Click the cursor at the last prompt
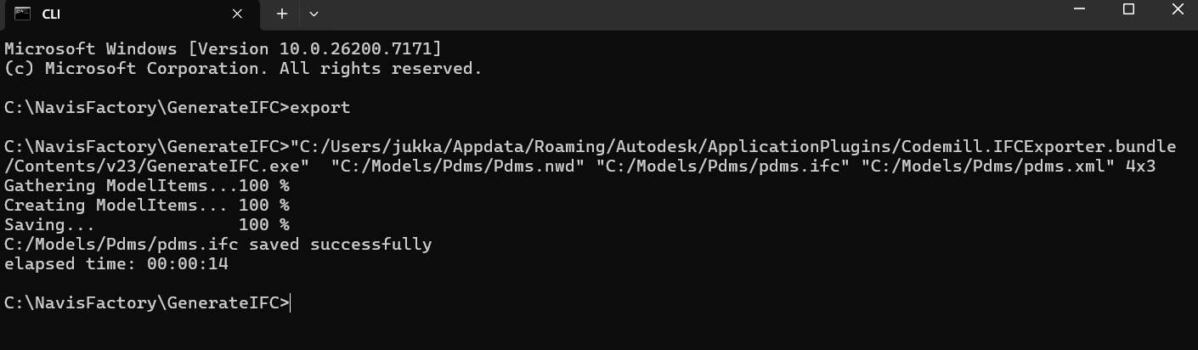Image resolution: width=1198 pixels, height=350 pixels. (x=291, y=303)
